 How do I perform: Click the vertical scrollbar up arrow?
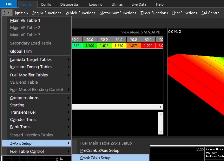tap(161, 115)
